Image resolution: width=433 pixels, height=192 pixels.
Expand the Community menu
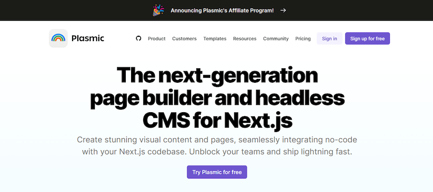coord(276,39)
